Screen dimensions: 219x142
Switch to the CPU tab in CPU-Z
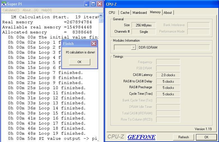112,13
